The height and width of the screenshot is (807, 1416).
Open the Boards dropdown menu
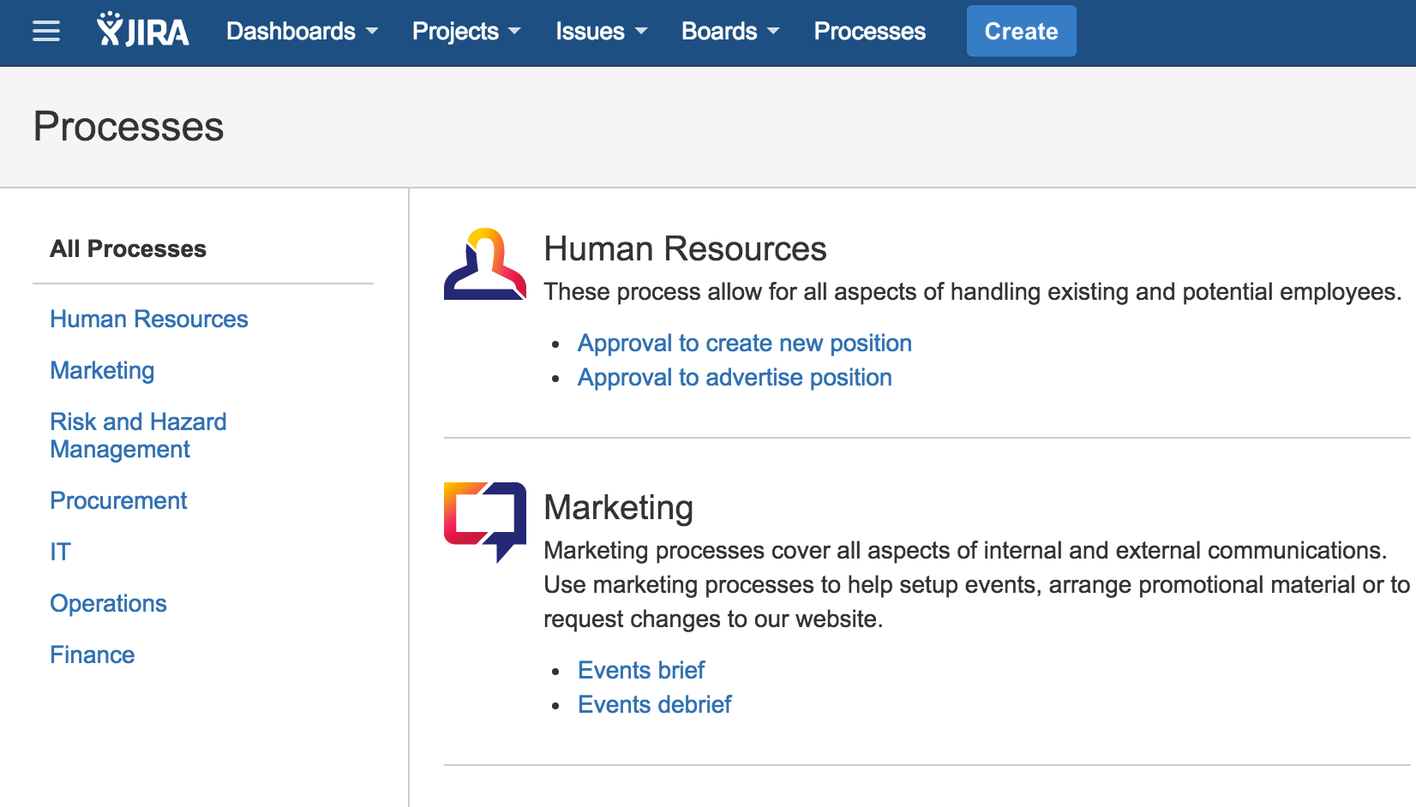pyautogui.click(x=730, y=32)
